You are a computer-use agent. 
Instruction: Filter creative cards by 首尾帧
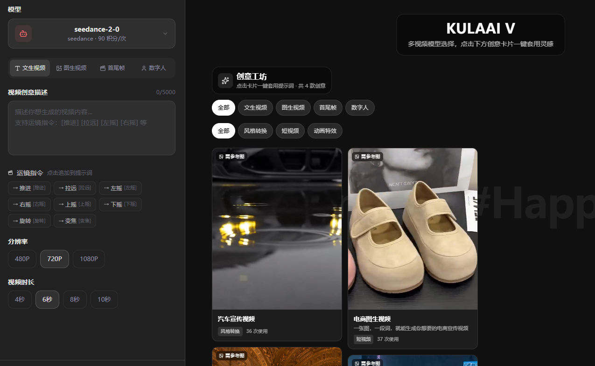(328, 108)
